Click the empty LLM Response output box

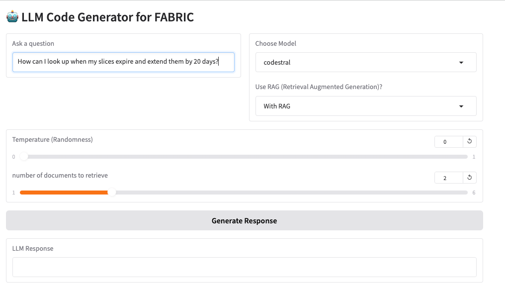[244, 267]
